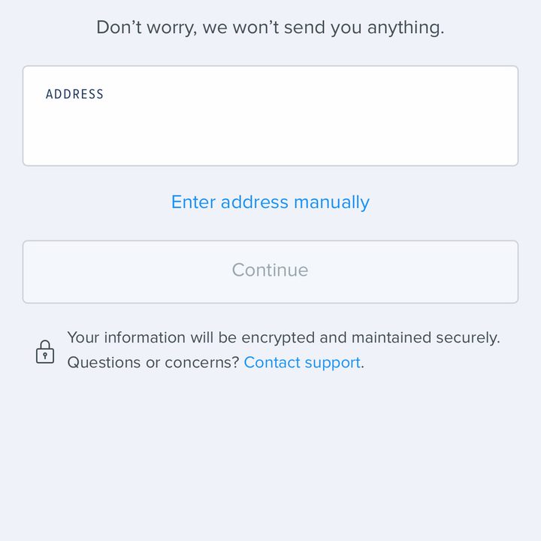
Task: Click the "Questions or concerns?" text
Action: point(153,363)
